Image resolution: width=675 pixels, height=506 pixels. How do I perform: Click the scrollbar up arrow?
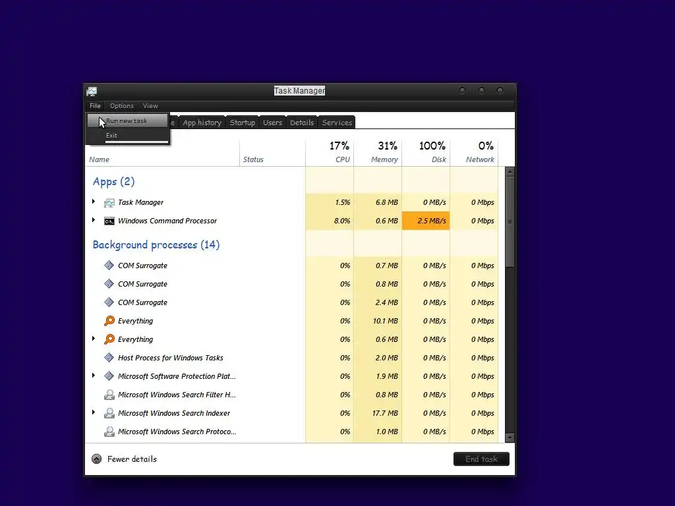[x=510, y=172]
